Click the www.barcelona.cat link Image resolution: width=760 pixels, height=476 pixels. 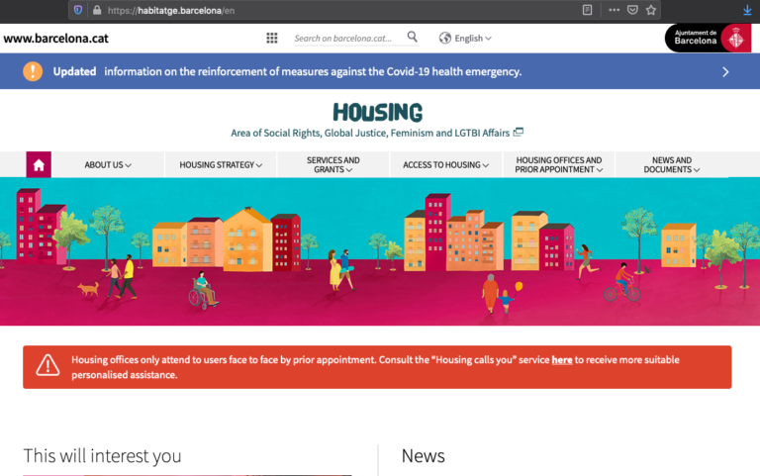point(55,39)
